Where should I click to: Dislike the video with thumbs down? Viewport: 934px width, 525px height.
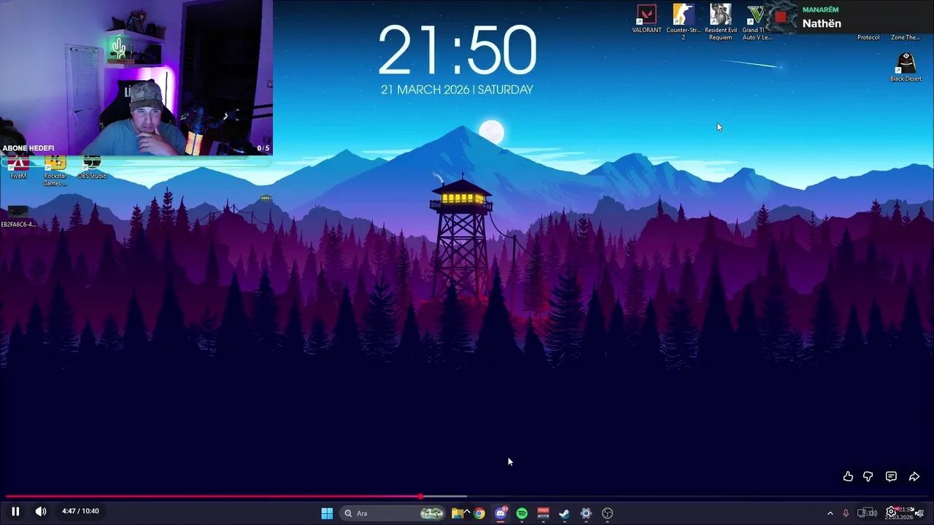[868, 476]
